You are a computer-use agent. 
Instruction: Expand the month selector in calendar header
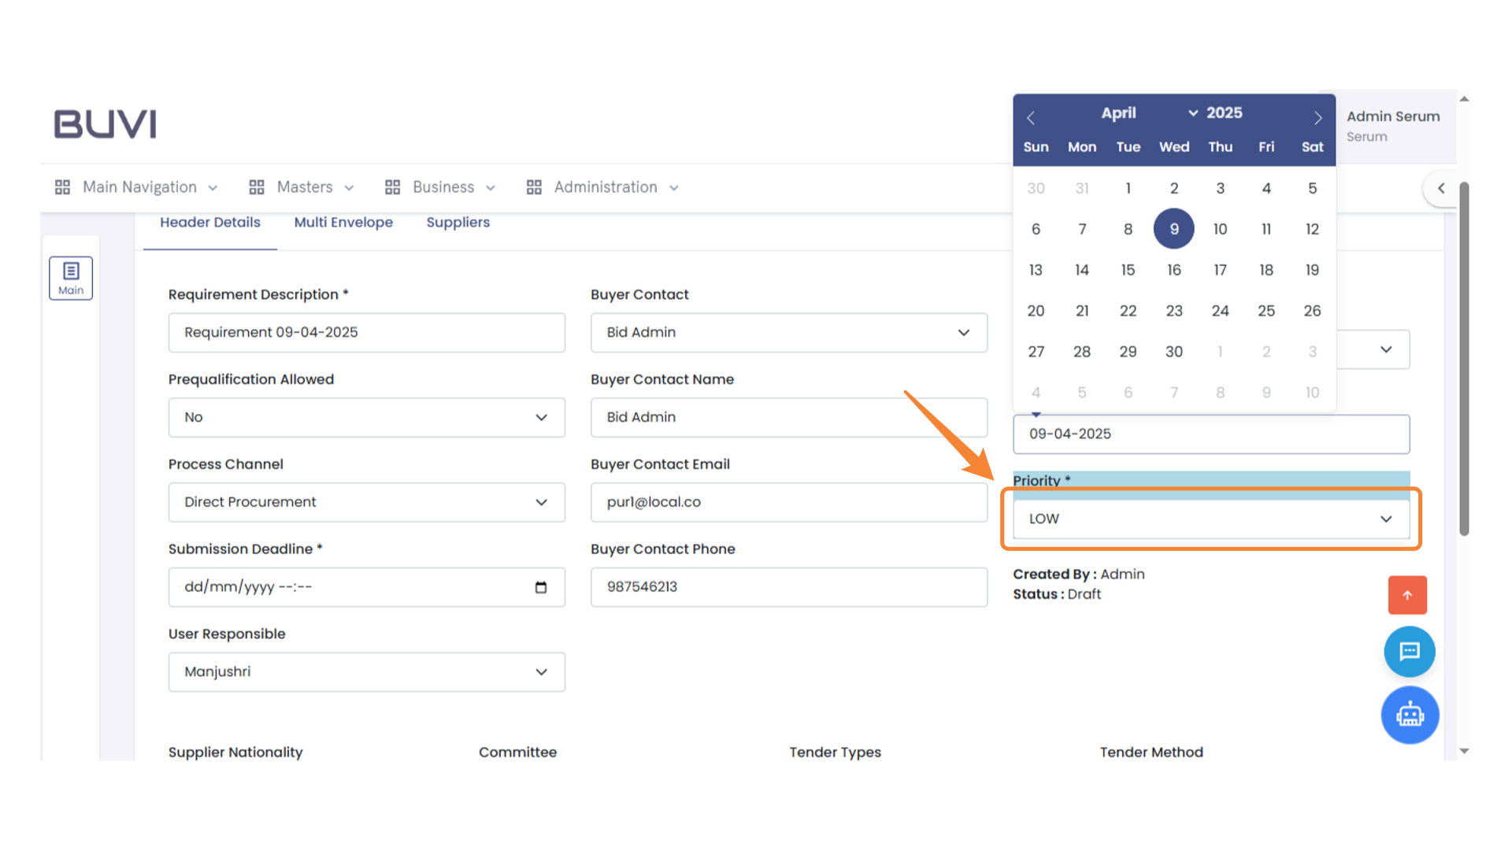point(1191,113)
